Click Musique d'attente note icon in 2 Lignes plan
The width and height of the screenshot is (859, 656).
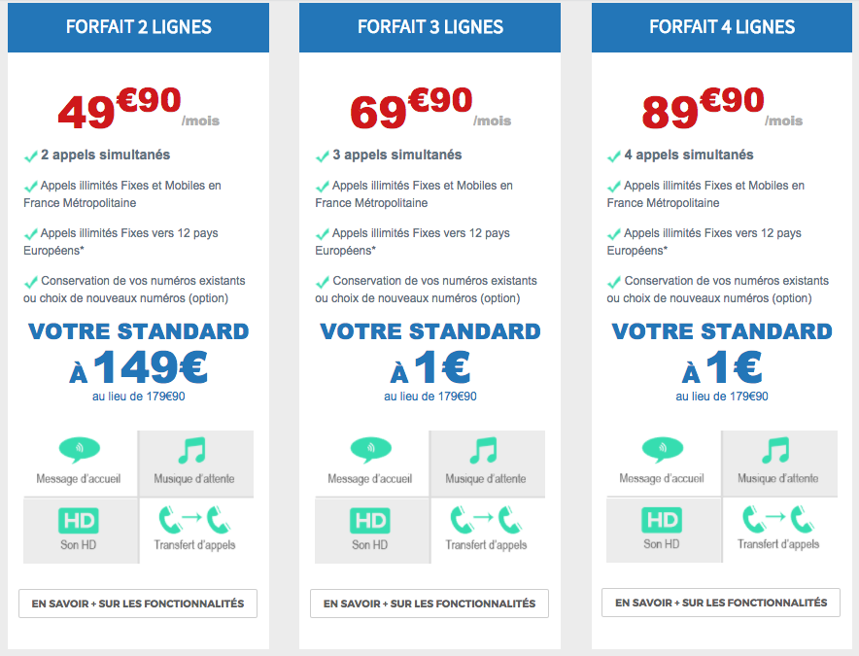[192, 450]
